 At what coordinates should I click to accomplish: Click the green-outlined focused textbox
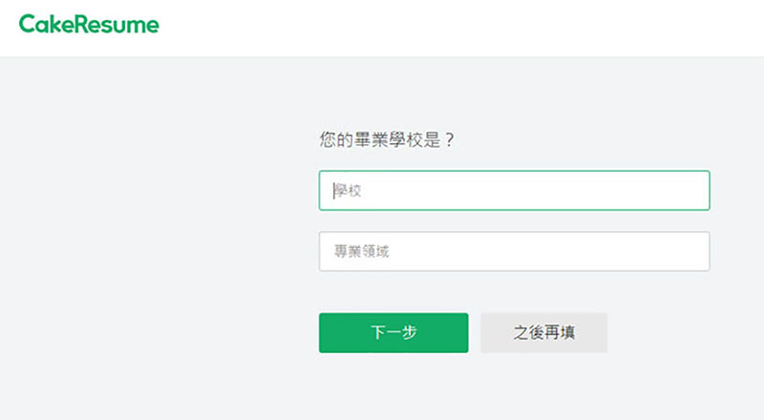click(x=514, y=191)
